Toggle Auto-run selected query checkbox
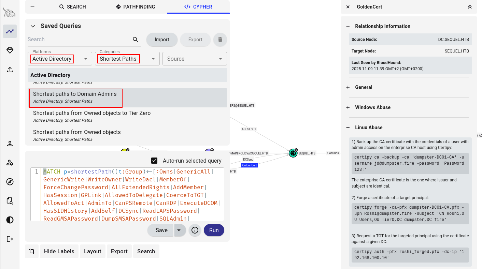482x269 pixels. pos(154,161)
